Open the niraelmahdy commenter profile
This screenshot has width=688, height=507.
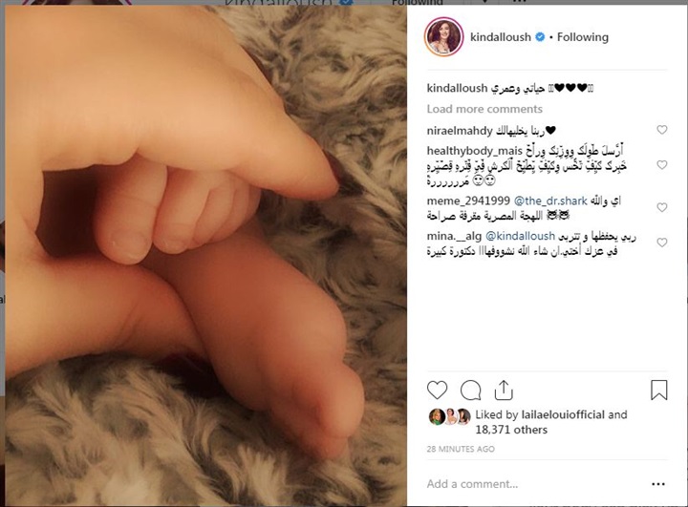[460, 131]
